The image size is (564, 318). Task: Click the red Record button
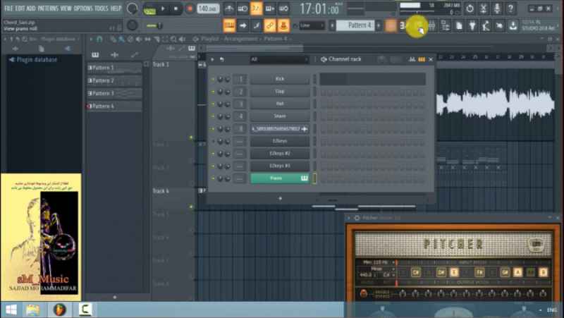(189, 9)
